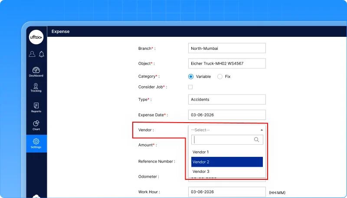
Task: Click the Amount label
Action: click(x=147, y=145)
